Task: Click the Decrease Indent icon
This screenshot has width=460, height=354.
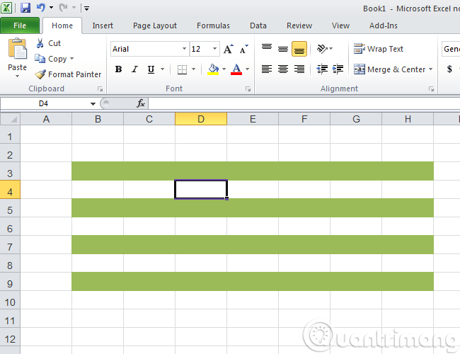Action: click(322, 69)
